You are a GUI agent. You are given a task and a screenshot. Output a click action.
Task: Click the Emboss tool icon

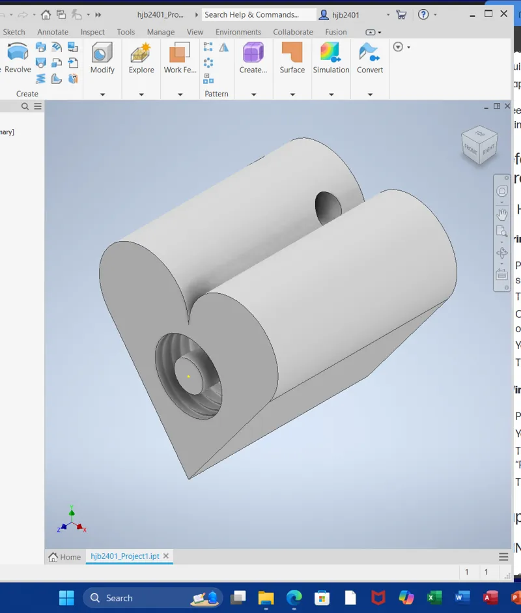(x=57, y=48)
